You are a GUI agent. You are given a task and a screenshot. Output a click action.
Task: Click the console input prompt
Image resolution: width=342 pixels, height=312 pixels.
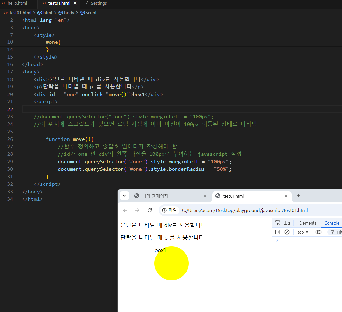308,240
